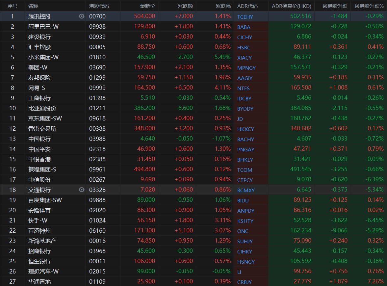The height and width of the screenshot is (286, 387).
Task: Click the eye icon beside 交通银行
Action: pyautogui.click(x=82, y=190)
